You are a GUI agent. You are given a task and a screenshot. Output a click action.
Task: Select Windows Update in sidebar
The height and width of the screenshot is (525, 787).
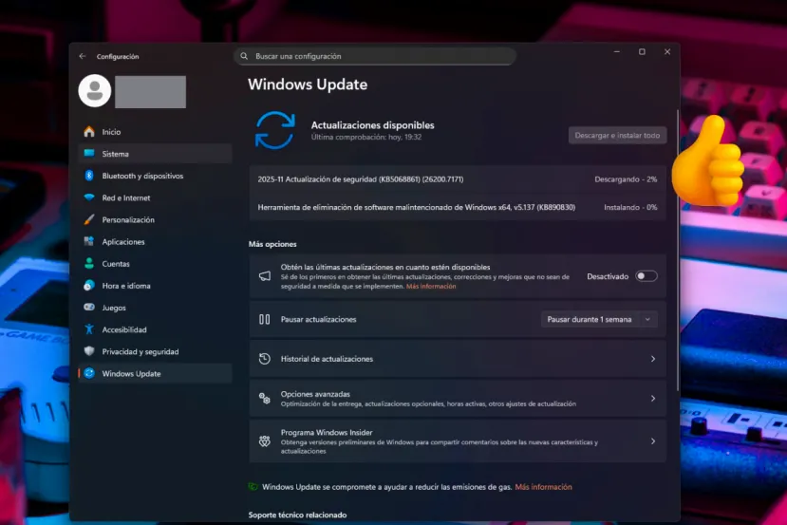click(x=155, y=373)
